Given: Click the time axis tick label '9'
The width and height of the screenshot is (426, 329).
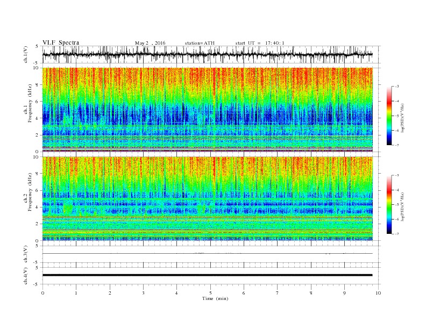Looking at the screenshot, I should [x=344, y=293].
